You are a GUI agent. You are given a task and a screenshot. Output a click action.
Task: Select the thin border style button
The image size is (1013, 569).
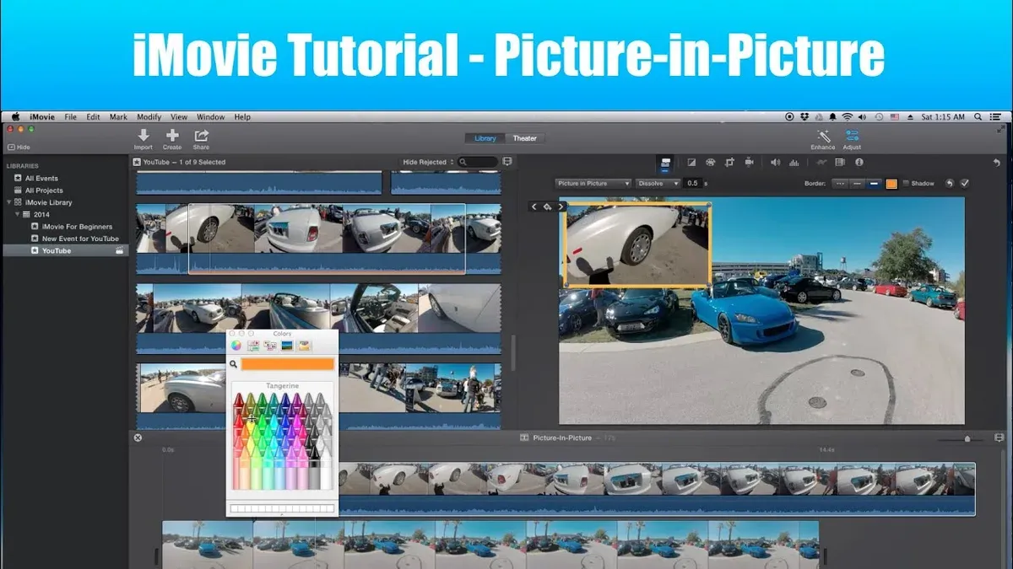click(857, 183)
